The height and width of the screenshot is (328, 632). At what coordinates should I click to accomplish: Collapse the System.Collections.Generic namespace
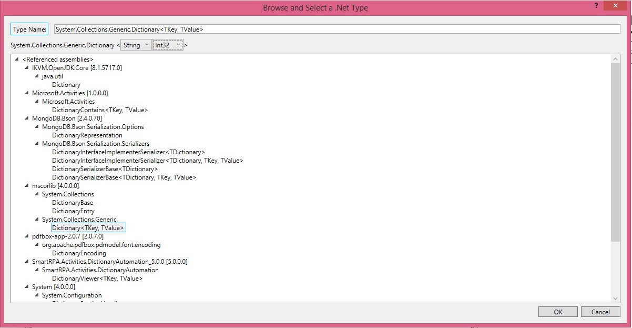click(x=37, y=220)
